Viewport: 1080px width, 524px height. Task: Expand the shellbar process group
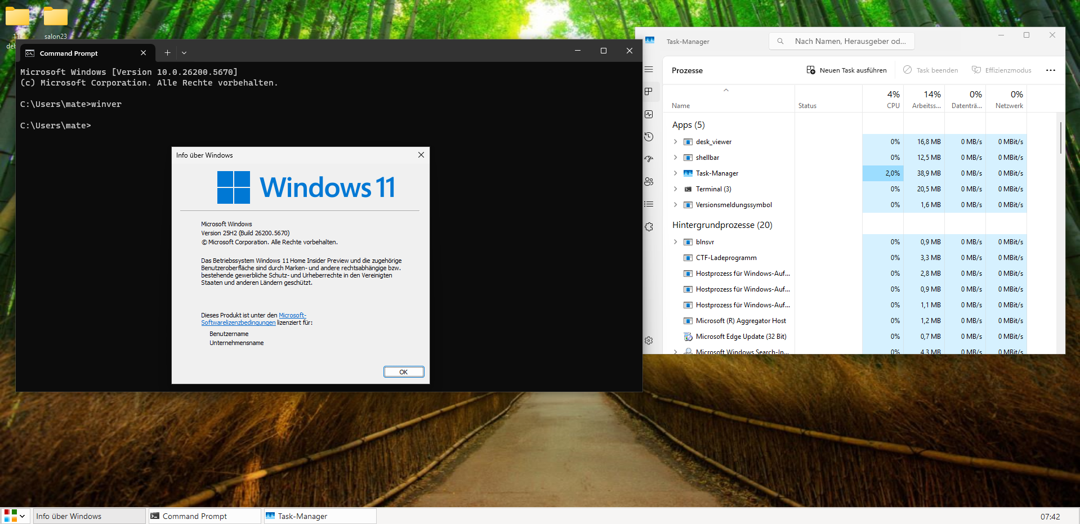pos(676,158)
